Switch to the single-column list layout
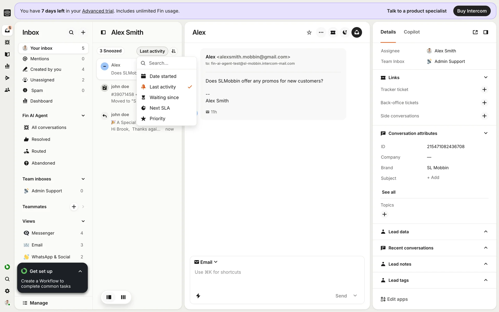 [x=109, y=297]
